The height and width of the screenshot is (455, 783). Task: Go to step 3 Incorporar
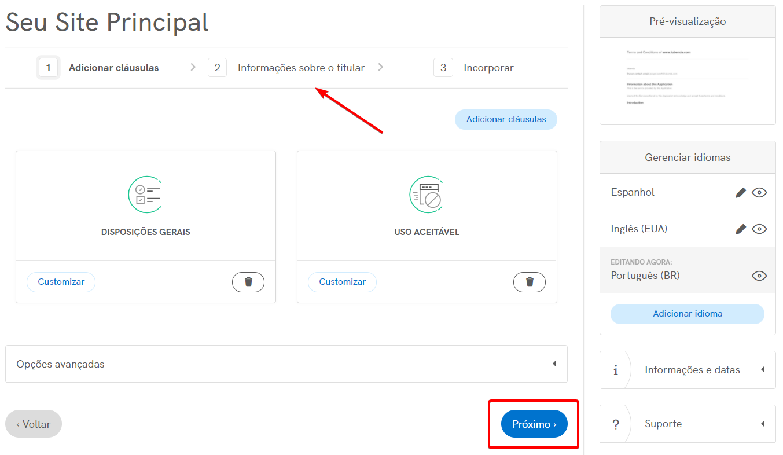point(488,68)
